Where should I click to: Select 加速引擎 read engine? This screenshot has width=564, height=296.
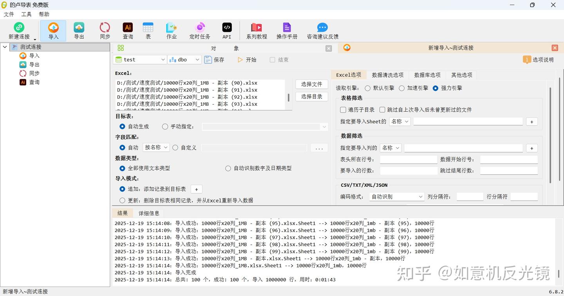pos(401,88)
